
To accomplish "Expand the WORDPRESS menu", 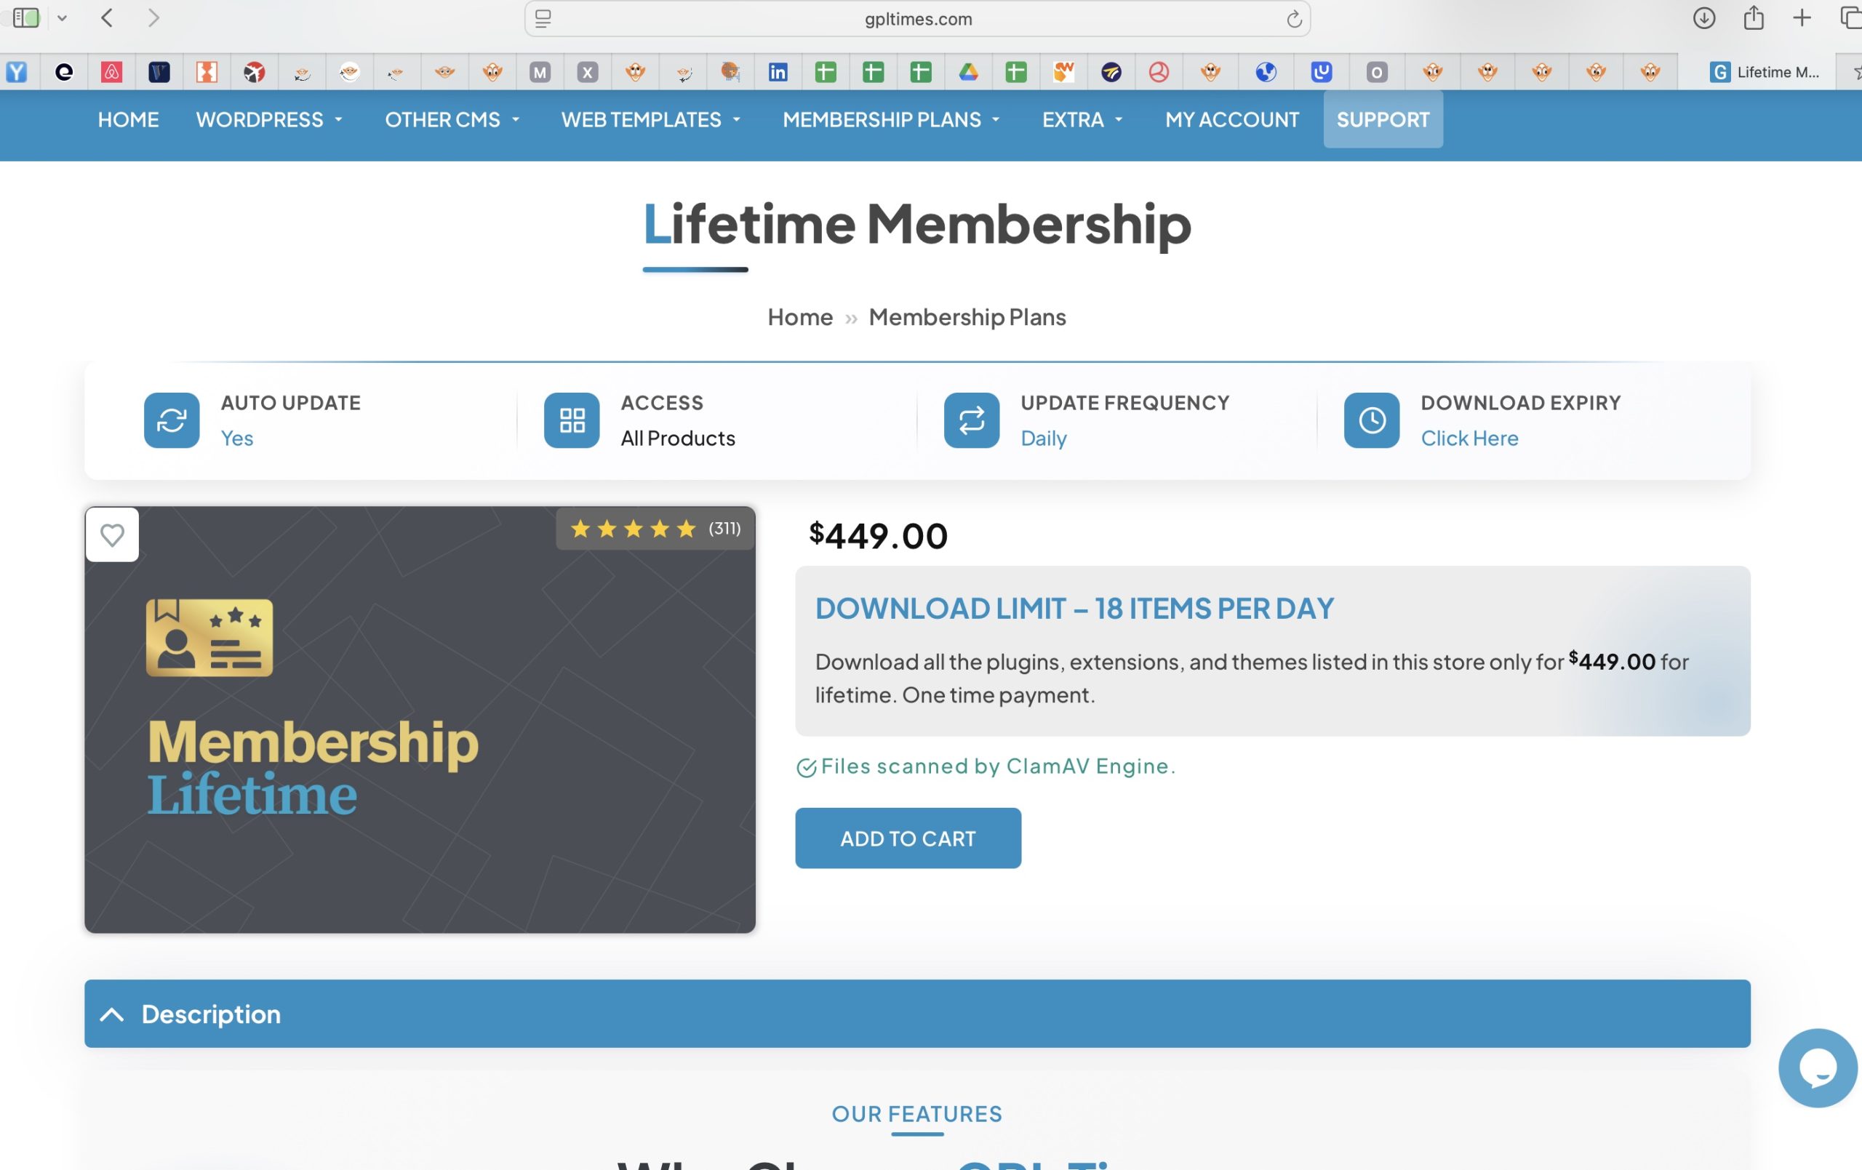I will point(269,119).
